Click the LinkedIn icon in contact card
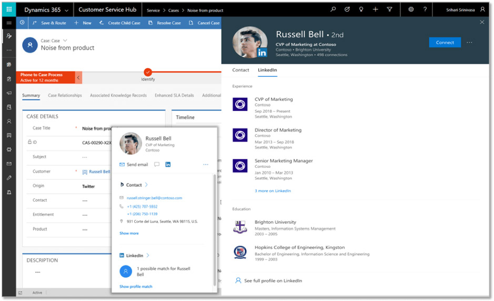 click(x=168, y=164)
